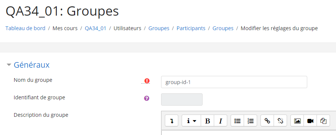Click the purple help icon for Identifiant de groupe
Image resolution: width=336 pixels, height=135 pixels.
click(x=147, y=98)
